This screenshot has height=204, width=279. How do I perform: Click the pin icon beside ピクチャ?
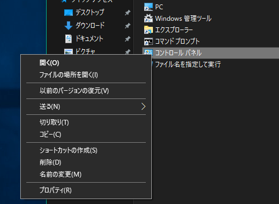128,52
